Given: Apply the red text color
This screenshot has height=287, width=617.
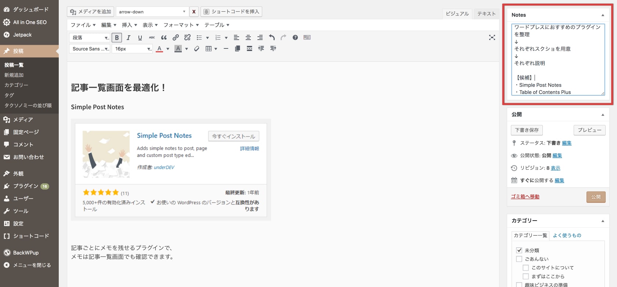Looking at the screenshot, I should tap(159, 48).
